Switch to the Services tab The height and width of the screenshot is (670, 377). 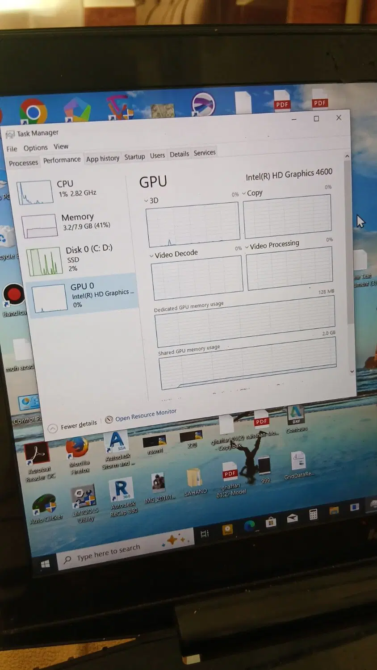tap(205, 153)
